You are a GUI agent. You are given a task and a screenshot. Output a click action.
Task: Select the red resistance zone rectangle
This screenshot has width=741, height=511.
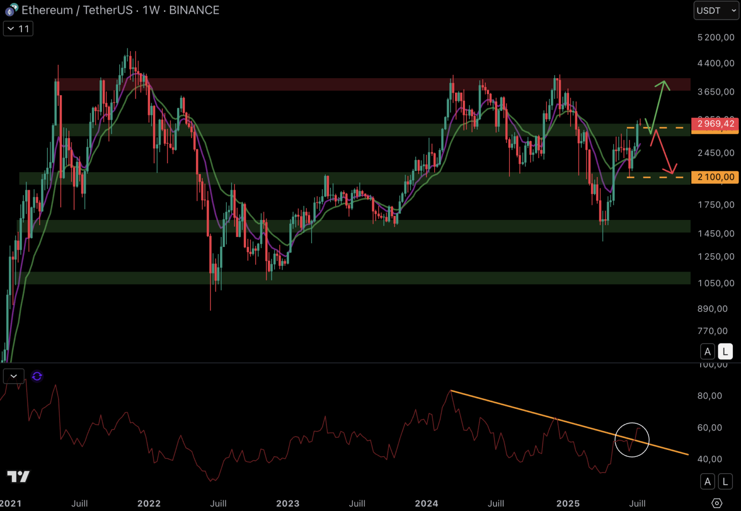coord(374,84)
